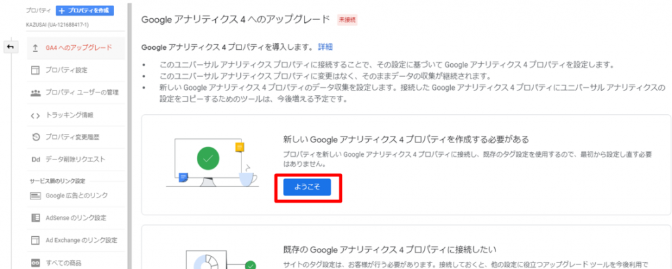
Task: Open すべての商品 in the sidebar
Action: tap(75, 262)
